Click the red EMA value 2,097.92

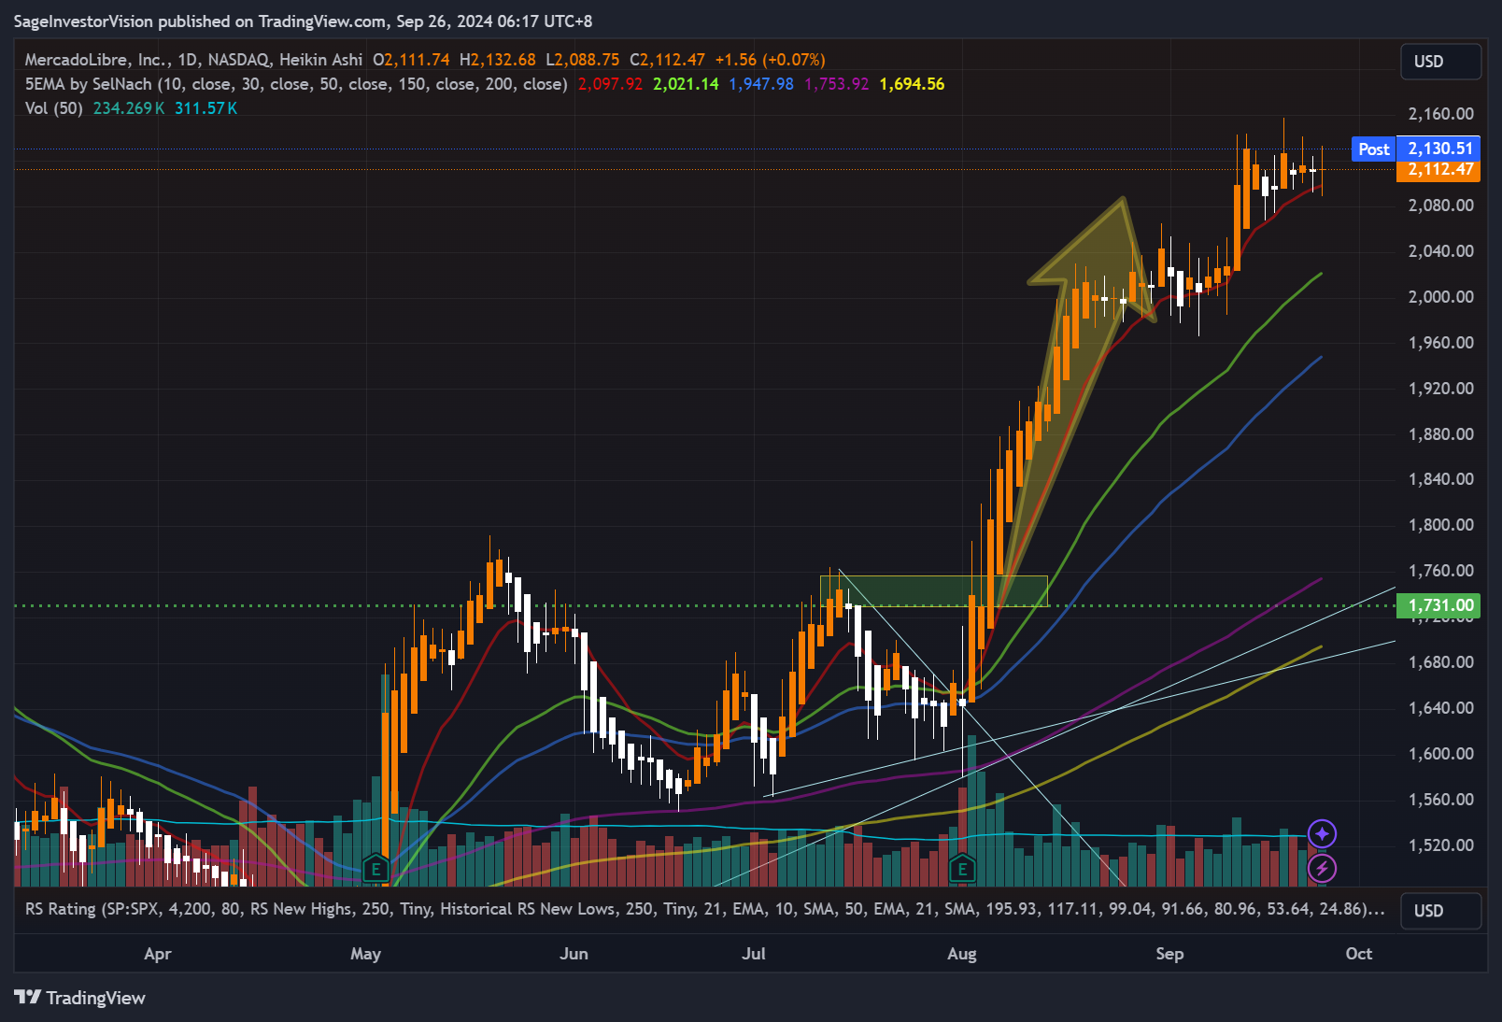tap(610, 84)
